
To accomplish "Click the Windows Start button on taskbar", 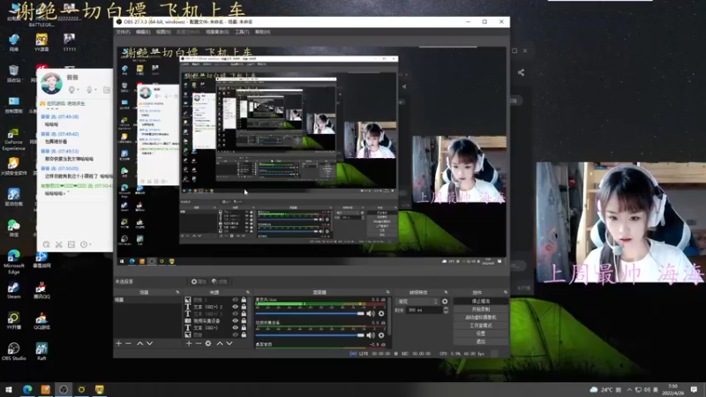I will click(9, 389).
